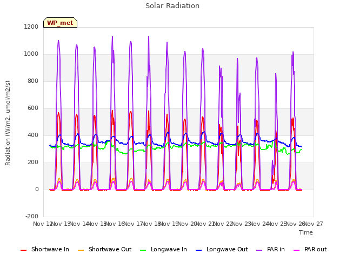The image size is (346, 260).
Task: Click the WP_met annotation label
Action: tap(60, 23)
